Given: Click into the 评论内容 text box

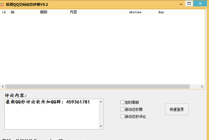Looking at the screenshot, I should (52, 114).
